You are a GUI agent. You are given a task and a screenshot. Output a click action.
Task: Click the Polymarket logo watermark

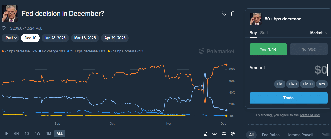point(217,51)
